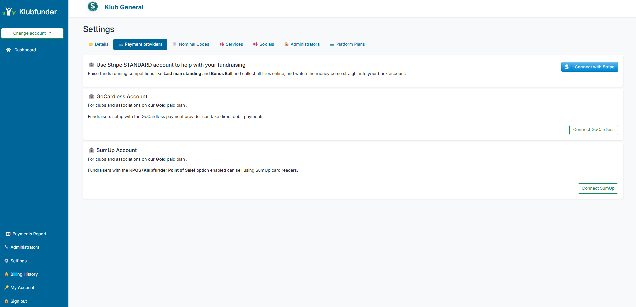636x307 pixels.
Task: Click the bank icon beside GoCardless Account
Action: (91, 96)
